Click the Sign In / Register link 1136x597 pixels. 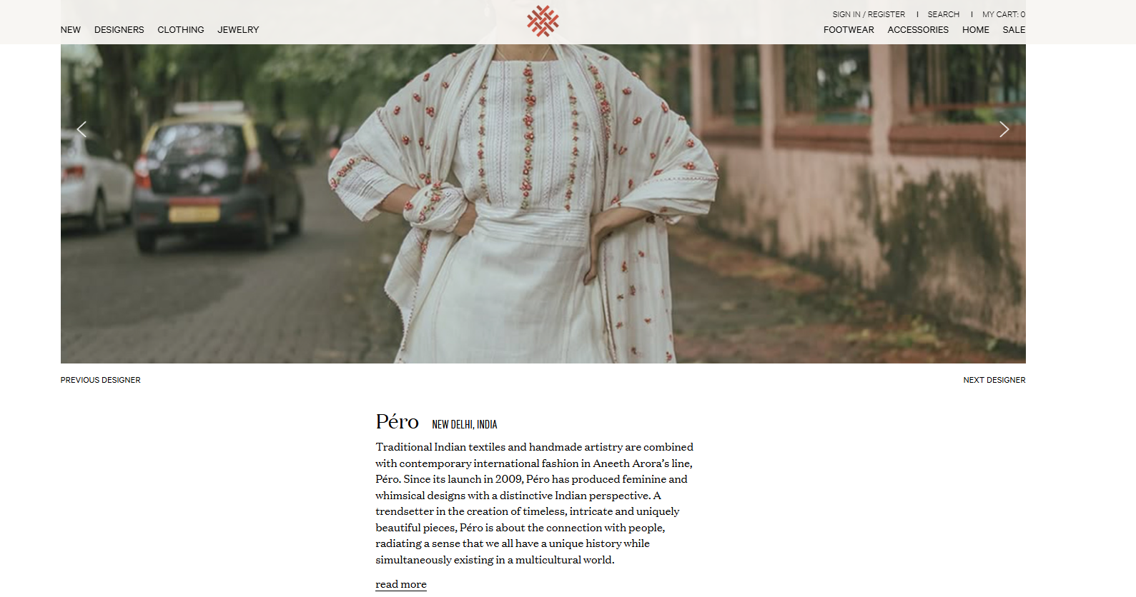pyautogui.click(x=869, y=14)
